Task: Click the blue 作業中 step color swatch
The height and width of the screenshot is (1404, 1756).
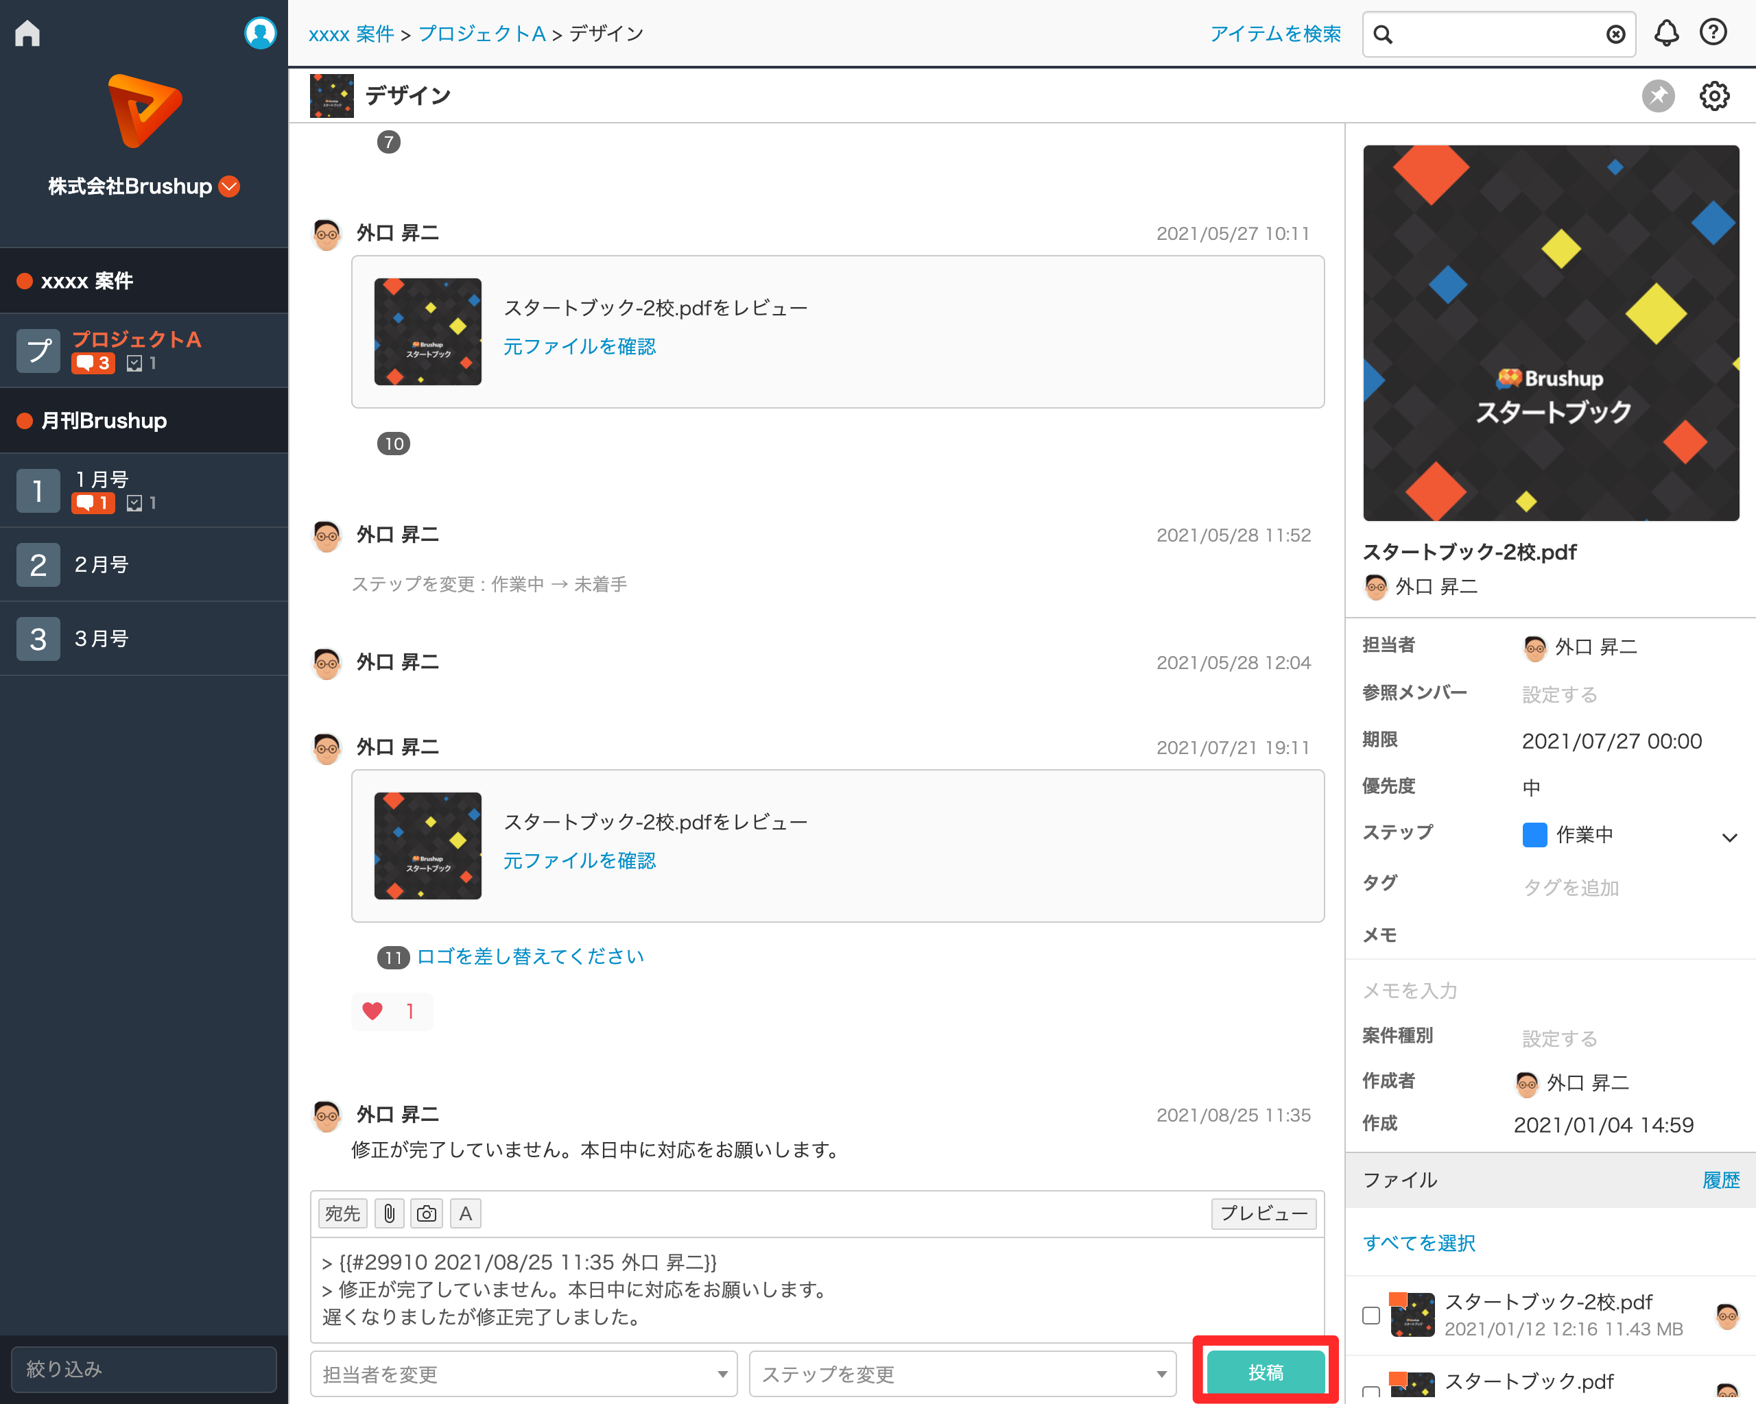Action: [1534, 834]
